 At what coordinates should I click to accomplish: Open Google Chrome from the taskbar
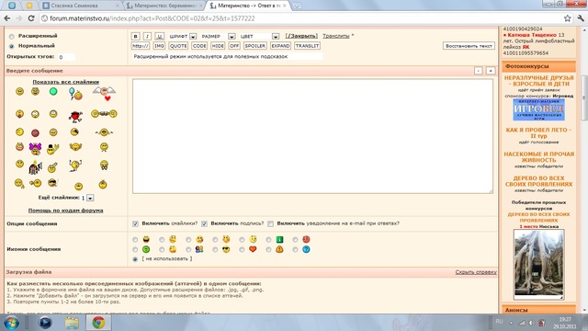click(x=98, y=323)
